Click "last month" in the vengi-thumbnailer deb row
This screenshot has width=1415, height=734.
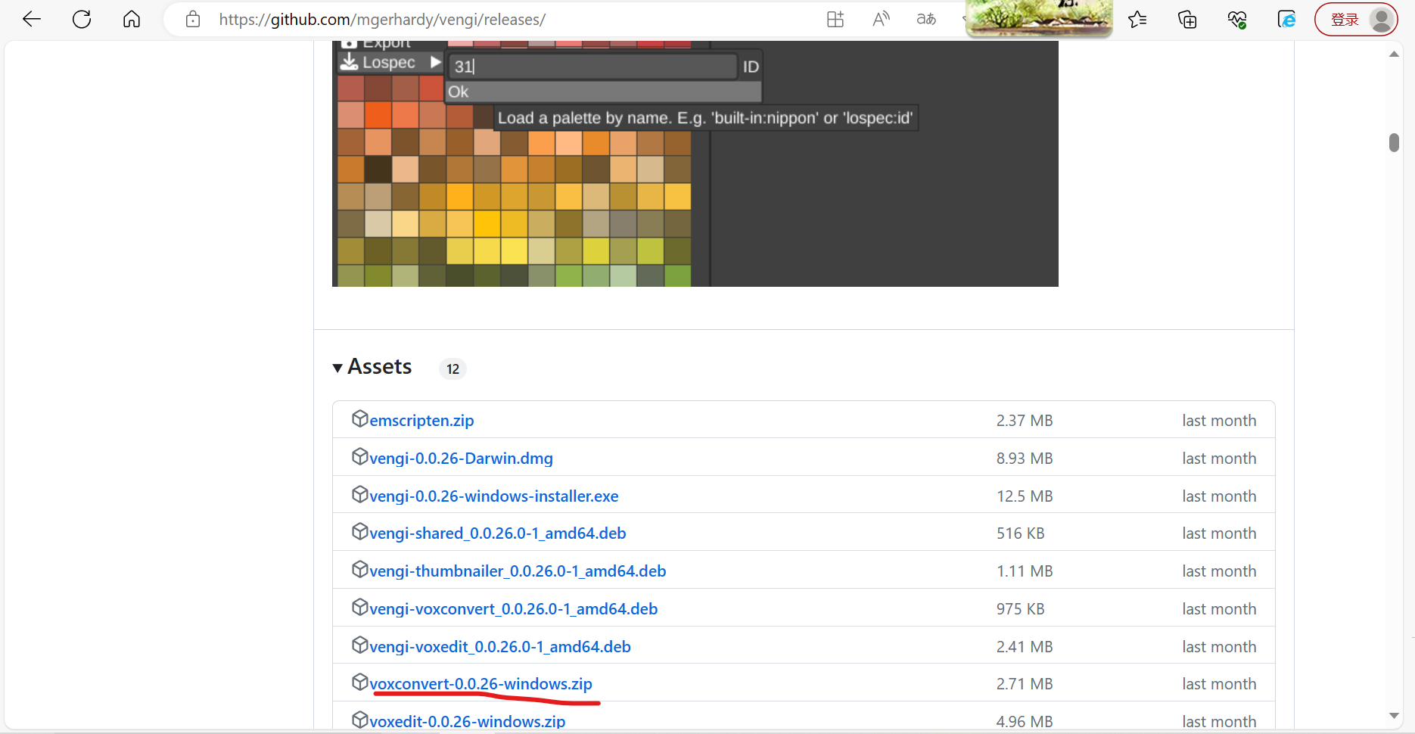pyautogui.click(x=1219, y=571)
